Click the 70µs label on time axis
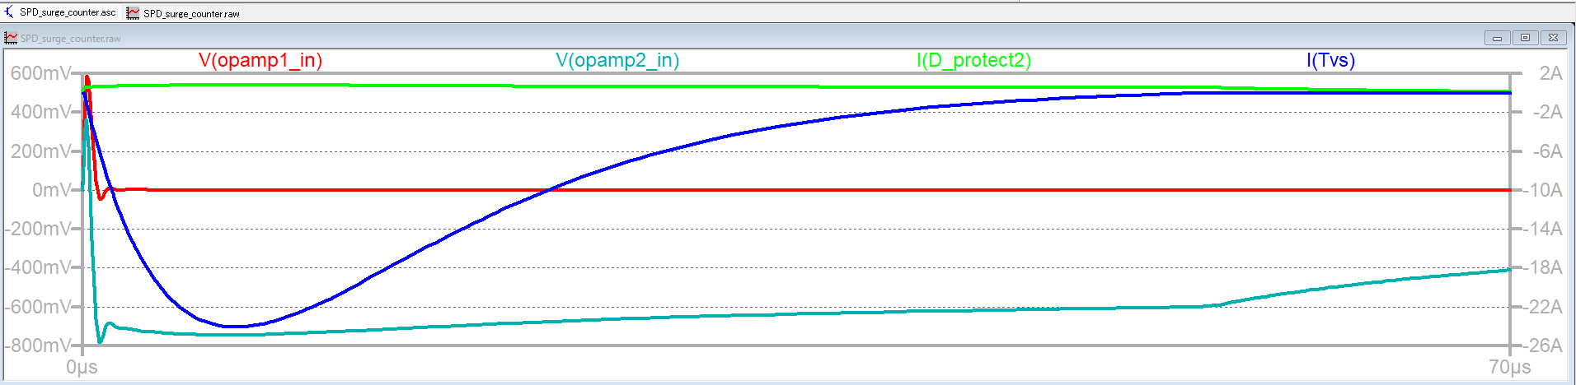 [1509, 367]
